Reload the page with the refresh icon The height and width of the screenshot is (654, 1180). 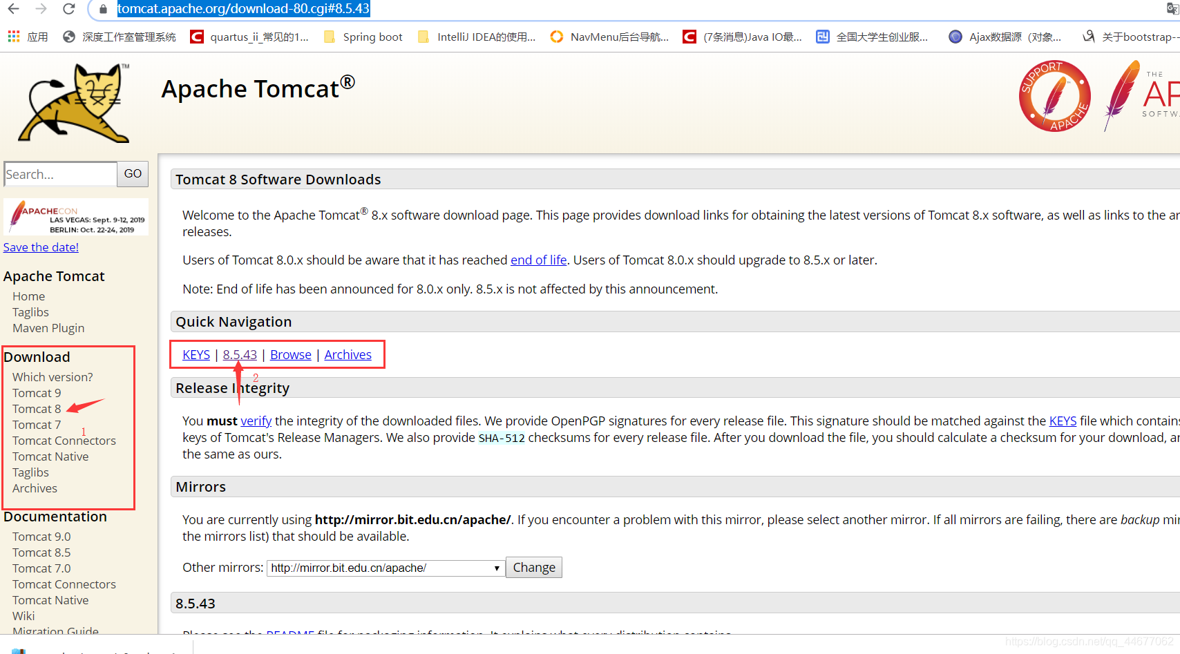(68, 9)
